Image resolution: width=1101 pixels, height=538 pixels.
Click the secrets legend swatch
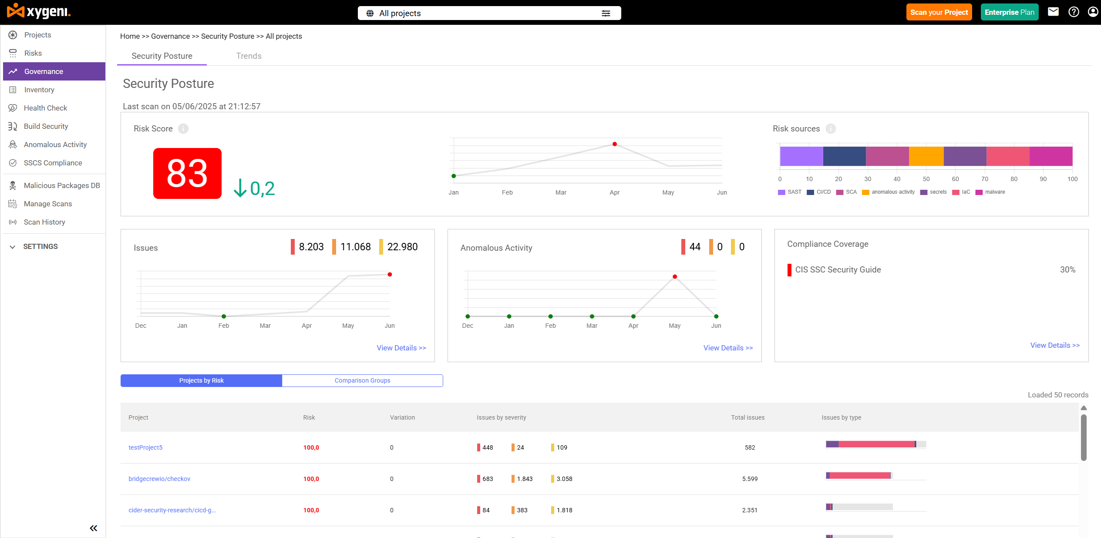point(924,192)
